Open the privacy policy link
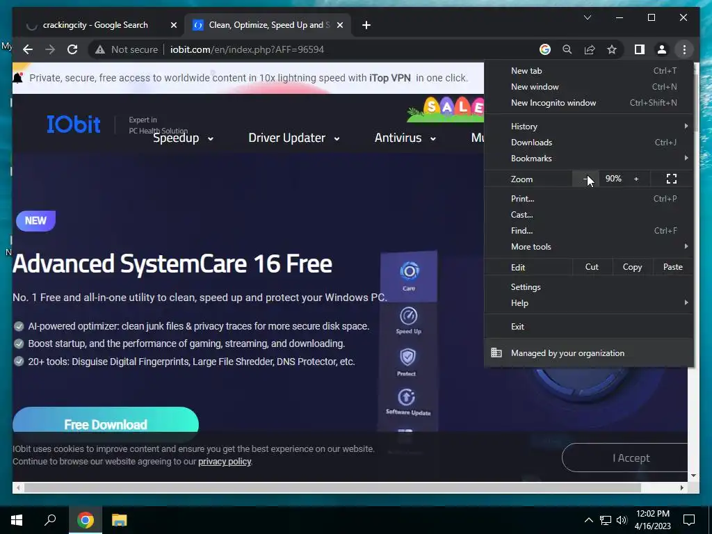 (x=225, y=462)
